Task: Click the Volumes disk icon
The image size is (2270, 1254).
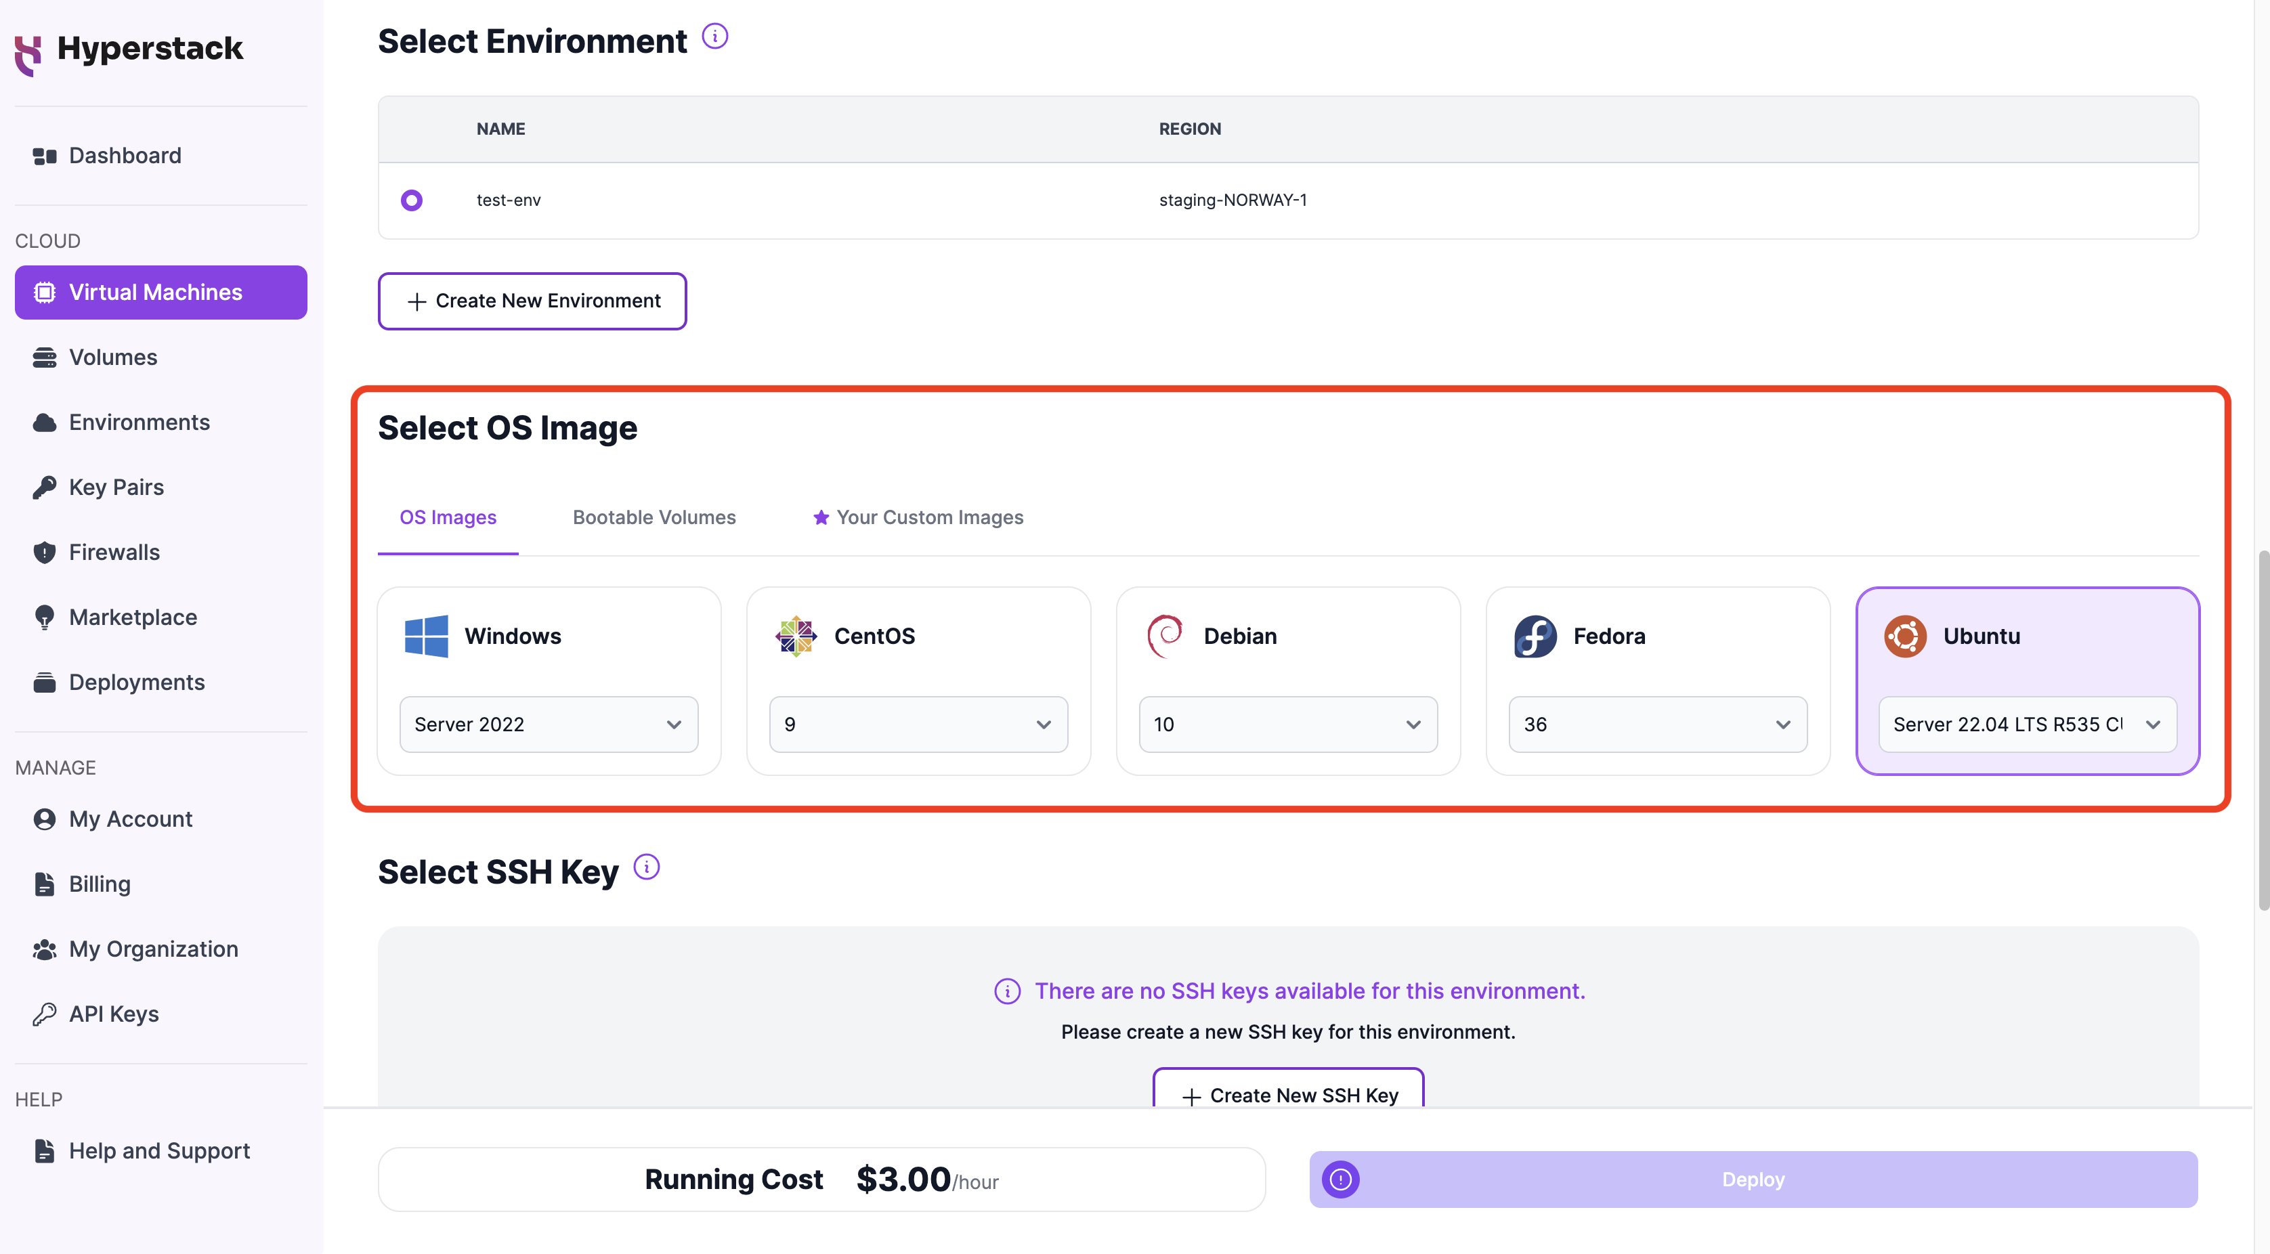Action: (x=44, y=357)
